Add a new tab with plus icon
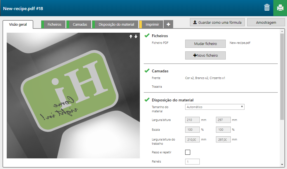The height and width of the screenshot is (169, 287). (x=168, y=25)
